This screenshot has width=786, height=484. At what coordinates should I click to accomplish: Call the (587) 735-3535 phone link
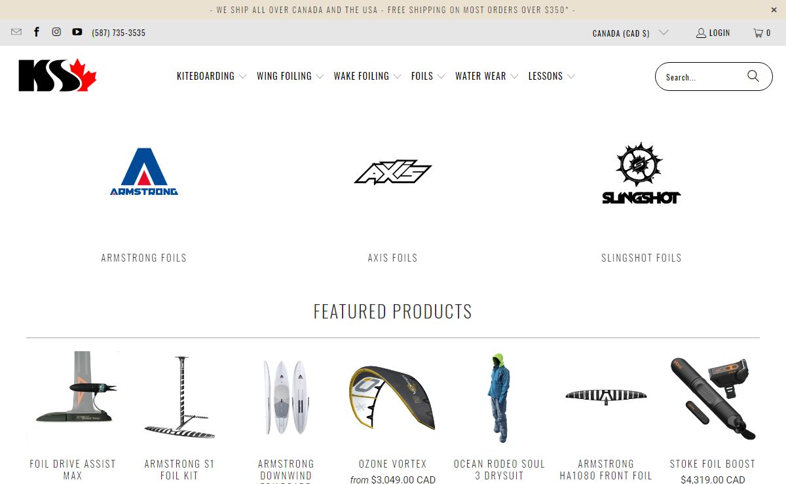pos(119,33)
